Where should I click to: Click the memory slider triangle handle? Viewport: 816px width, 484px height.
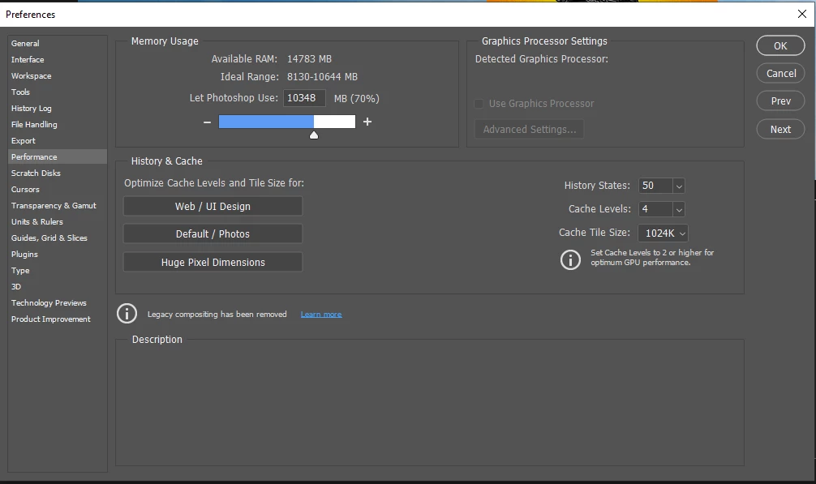314,135
